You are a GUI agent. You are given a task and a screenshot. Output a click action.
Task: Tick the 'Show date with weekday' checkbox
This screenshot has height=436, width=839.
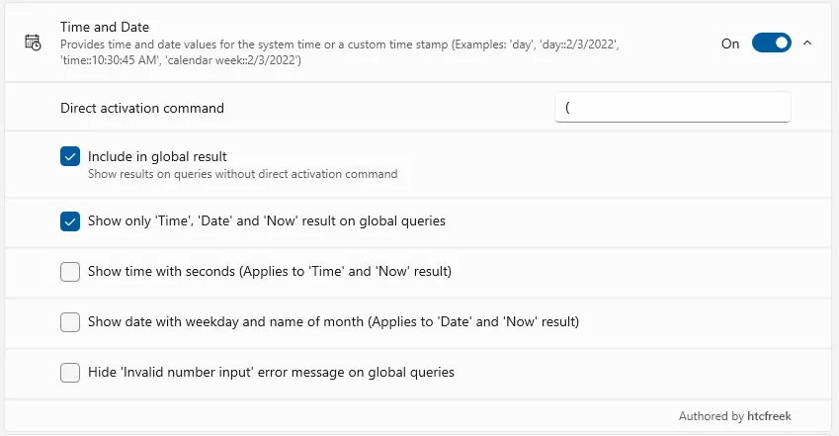pos(70,322)
